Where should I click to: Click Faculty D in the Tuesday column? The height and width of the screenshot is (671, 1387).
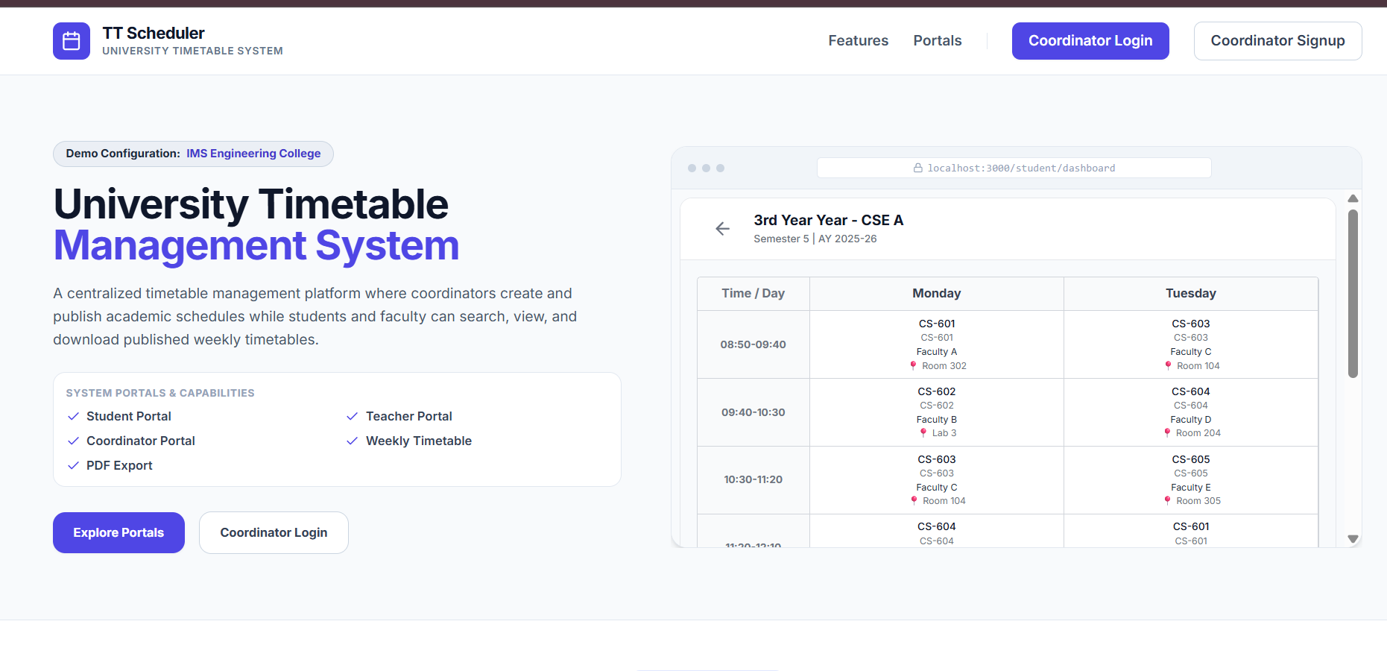point(1191,420)
